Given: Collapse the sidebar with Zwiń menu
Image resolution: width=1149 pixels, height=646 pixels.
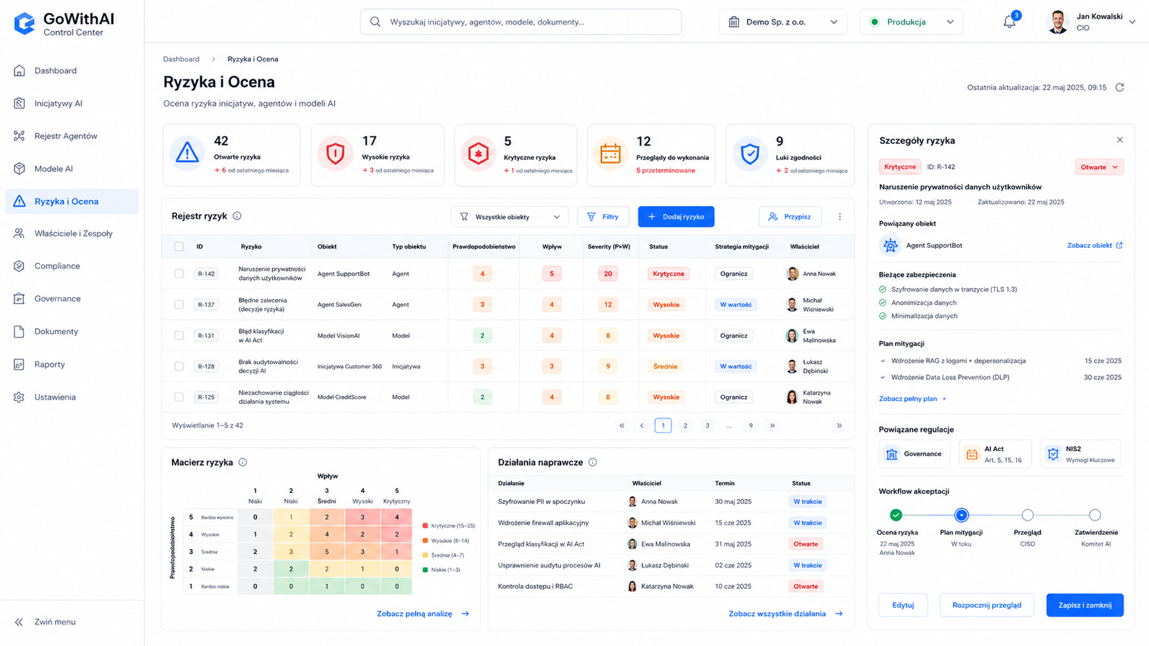Looking at the screenshot, I should click(45, 622).
